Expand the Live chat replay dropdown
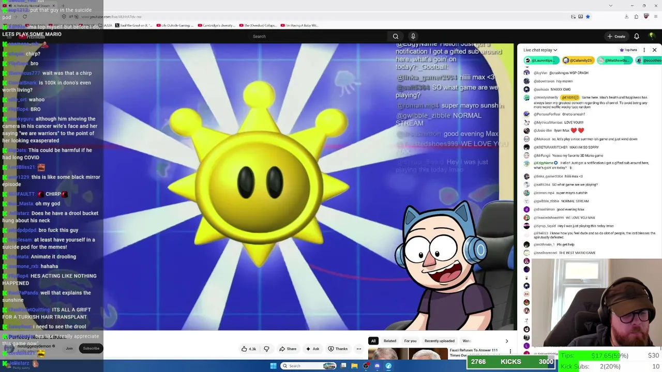 (x=540, y=50)
